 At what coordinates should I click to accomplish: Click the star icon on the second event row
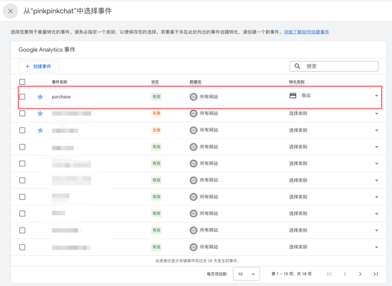(x=40, y=113)
